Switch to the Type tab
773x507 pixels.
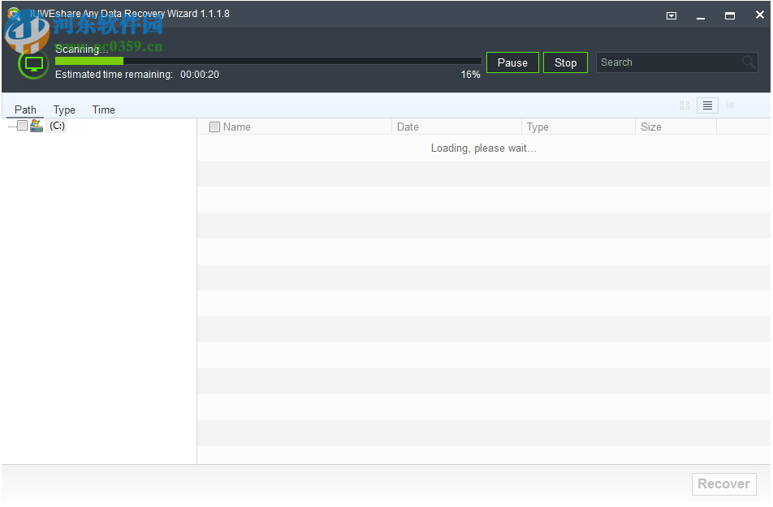coord(64,110)
